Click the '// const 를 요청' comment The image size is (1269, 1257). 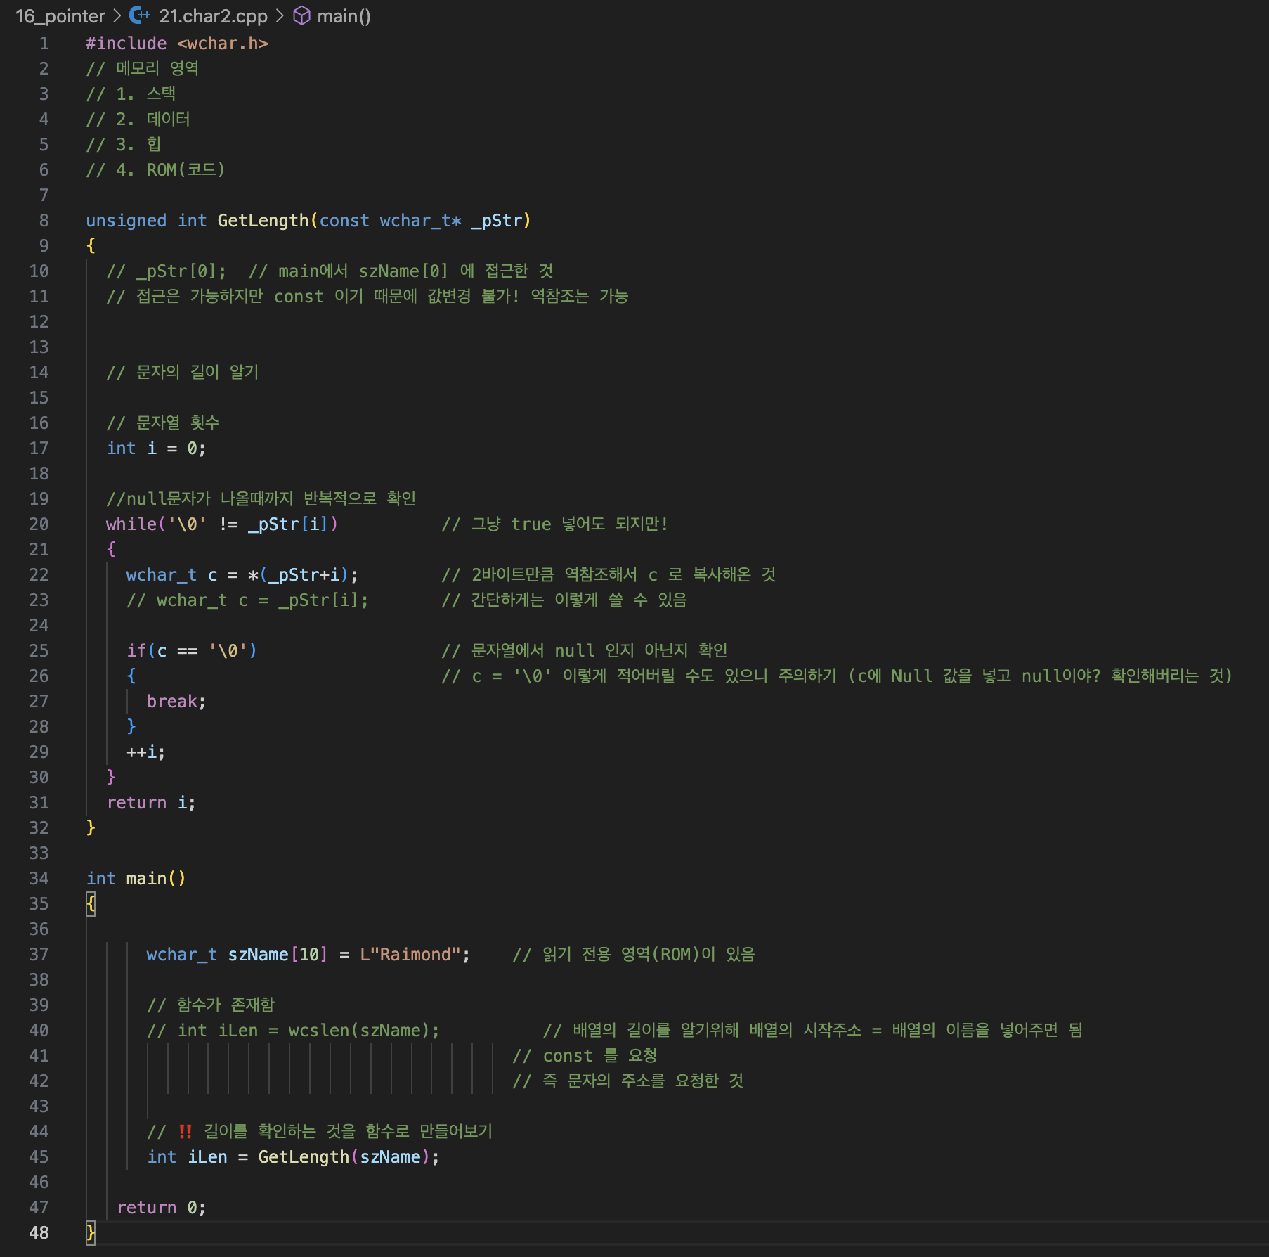[585, 1056]
